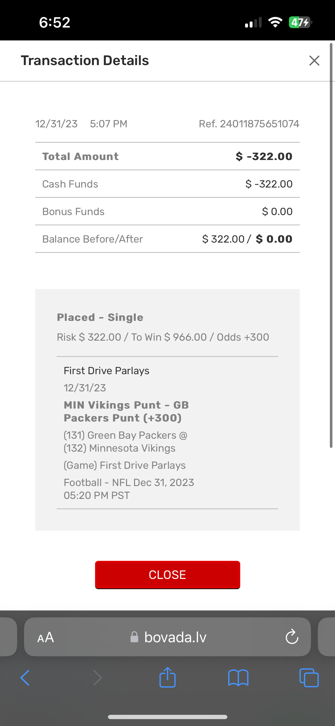Viewport: 335px width, 726px height.
Task: Tap the MIN Vikings Punt bet selection
Action: (126, 411)
